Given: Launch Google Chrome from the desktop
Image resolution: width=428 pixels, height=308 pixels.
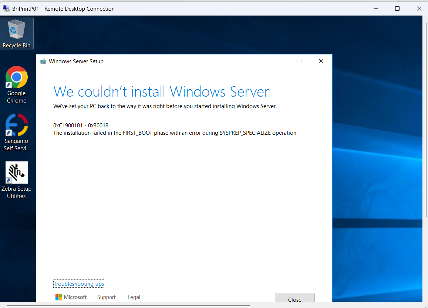Looking at the screenshot, I should tap(17, 85).
